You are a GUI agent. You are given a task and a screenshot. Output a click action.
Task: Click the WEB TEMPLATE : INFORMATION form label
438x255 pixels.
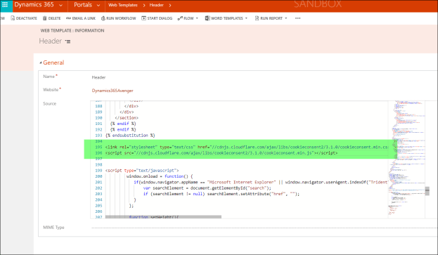tap(72, 30)
